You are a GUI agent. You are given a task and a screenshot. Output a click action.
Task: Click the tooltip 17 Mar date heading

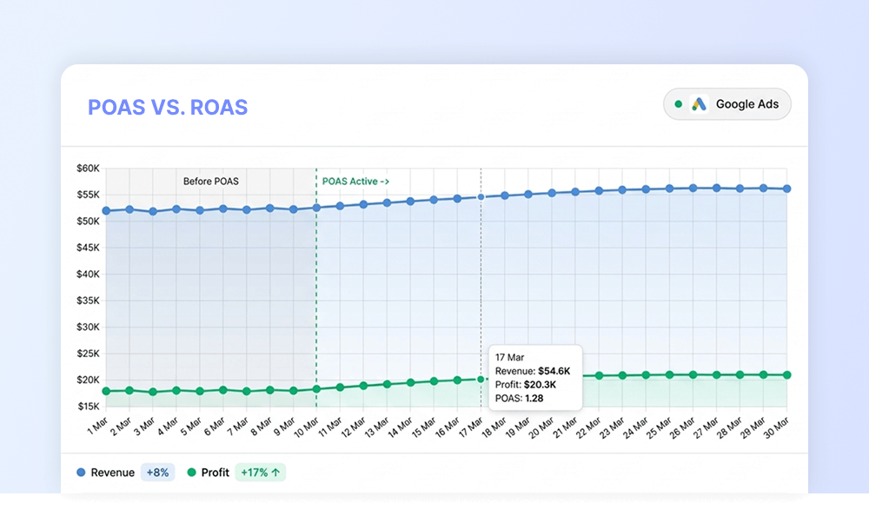tap(509, 358)
